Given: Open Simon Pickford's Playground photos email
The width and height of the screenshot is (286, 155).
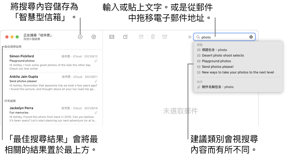Looking at the screenshot, I should coord(53,62).
